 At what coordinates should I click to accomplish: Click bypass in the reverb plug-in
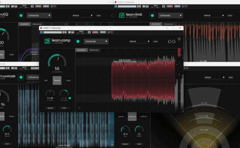(x=125, y=144)
